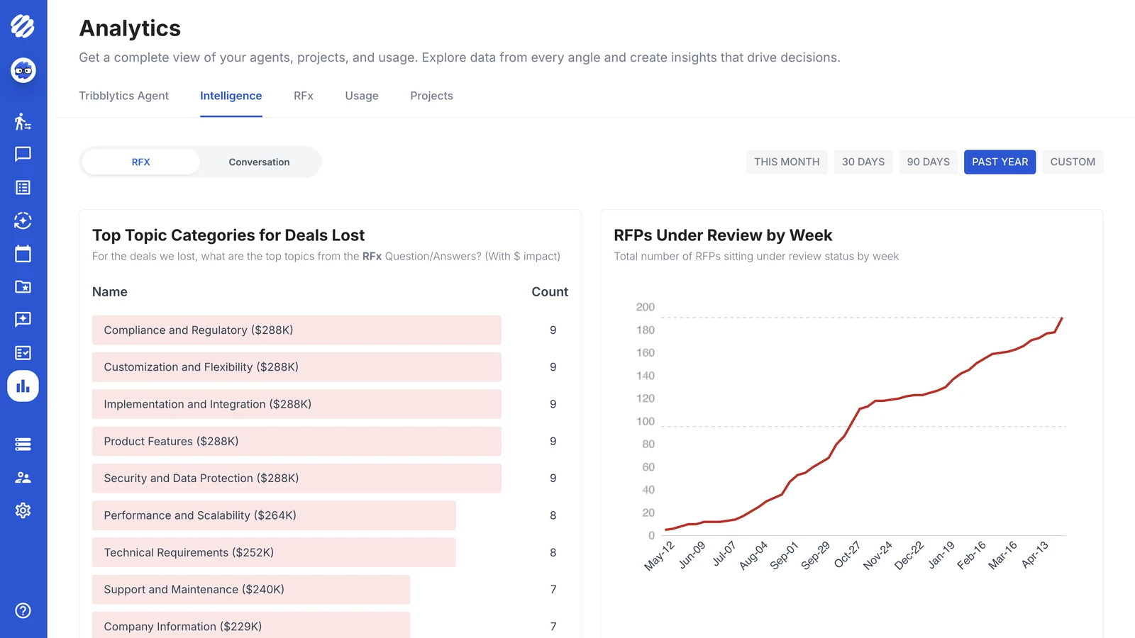Open the checklist icon in sidebar

pos(23,352)
